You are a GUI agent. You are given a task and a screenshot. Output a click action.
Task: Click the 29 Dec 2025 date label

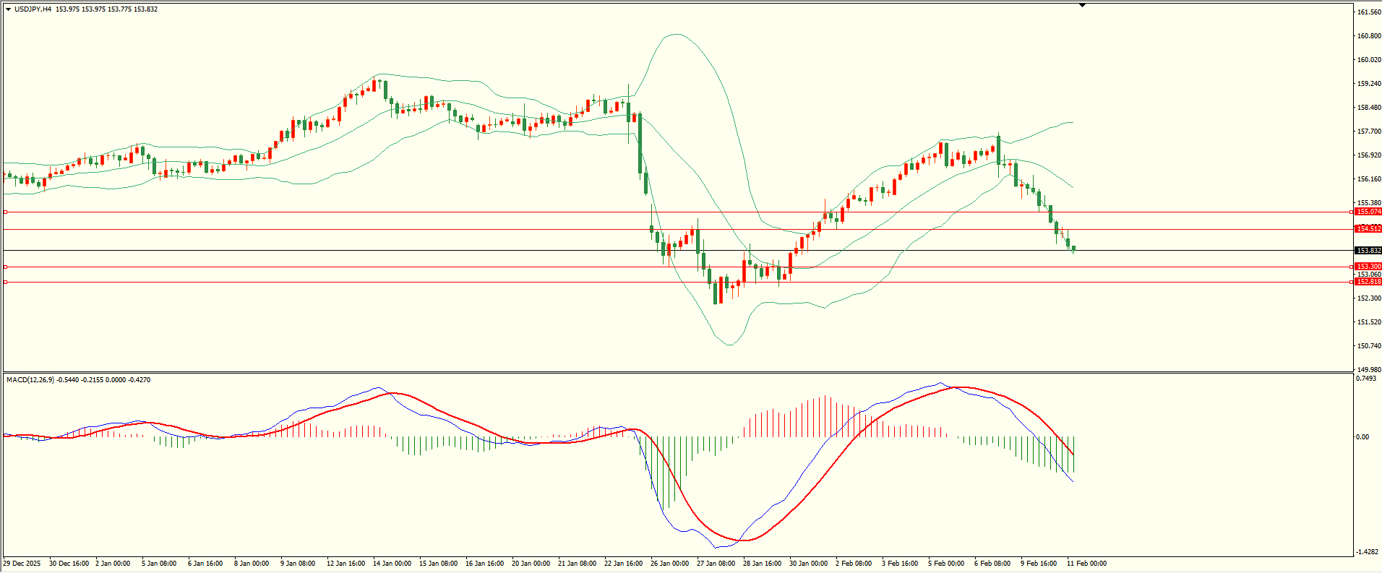coord(22,564)
